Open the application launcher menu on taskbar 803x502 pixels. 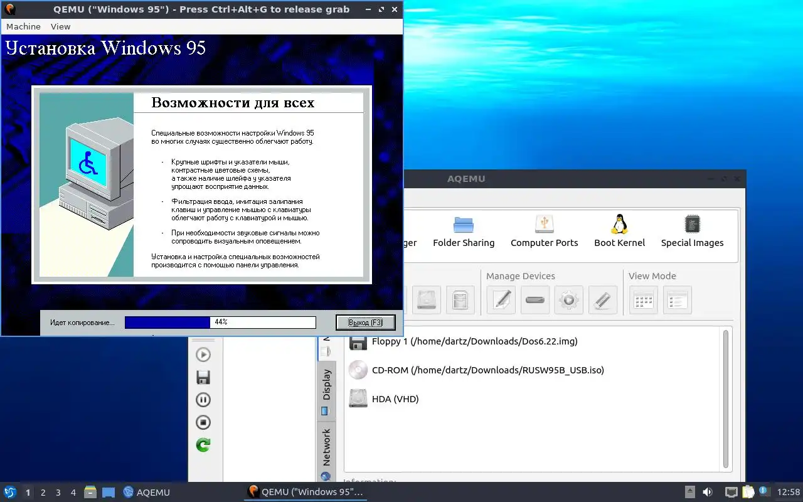(x=10, y=492)
